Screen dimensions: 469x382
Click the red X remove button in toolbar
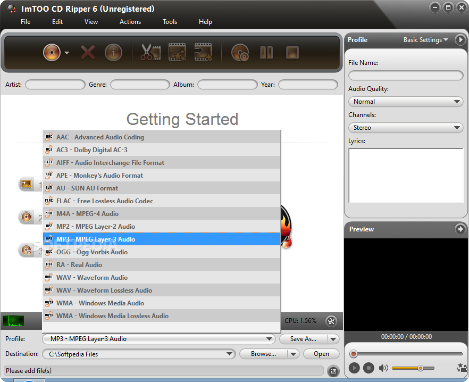tap(88, 53)
